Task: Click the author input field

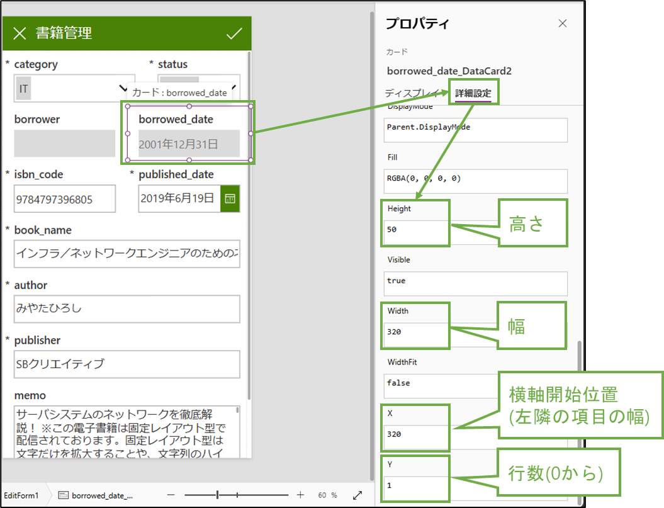Action: (127, 309)
